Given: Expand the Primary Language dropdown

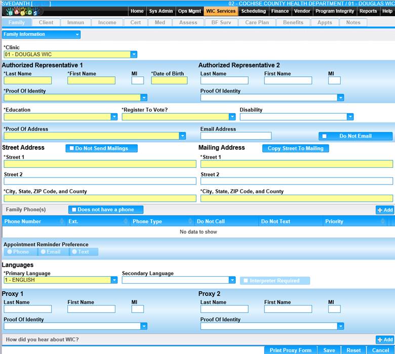Looking at the screenshot, I should coord(114,280).
